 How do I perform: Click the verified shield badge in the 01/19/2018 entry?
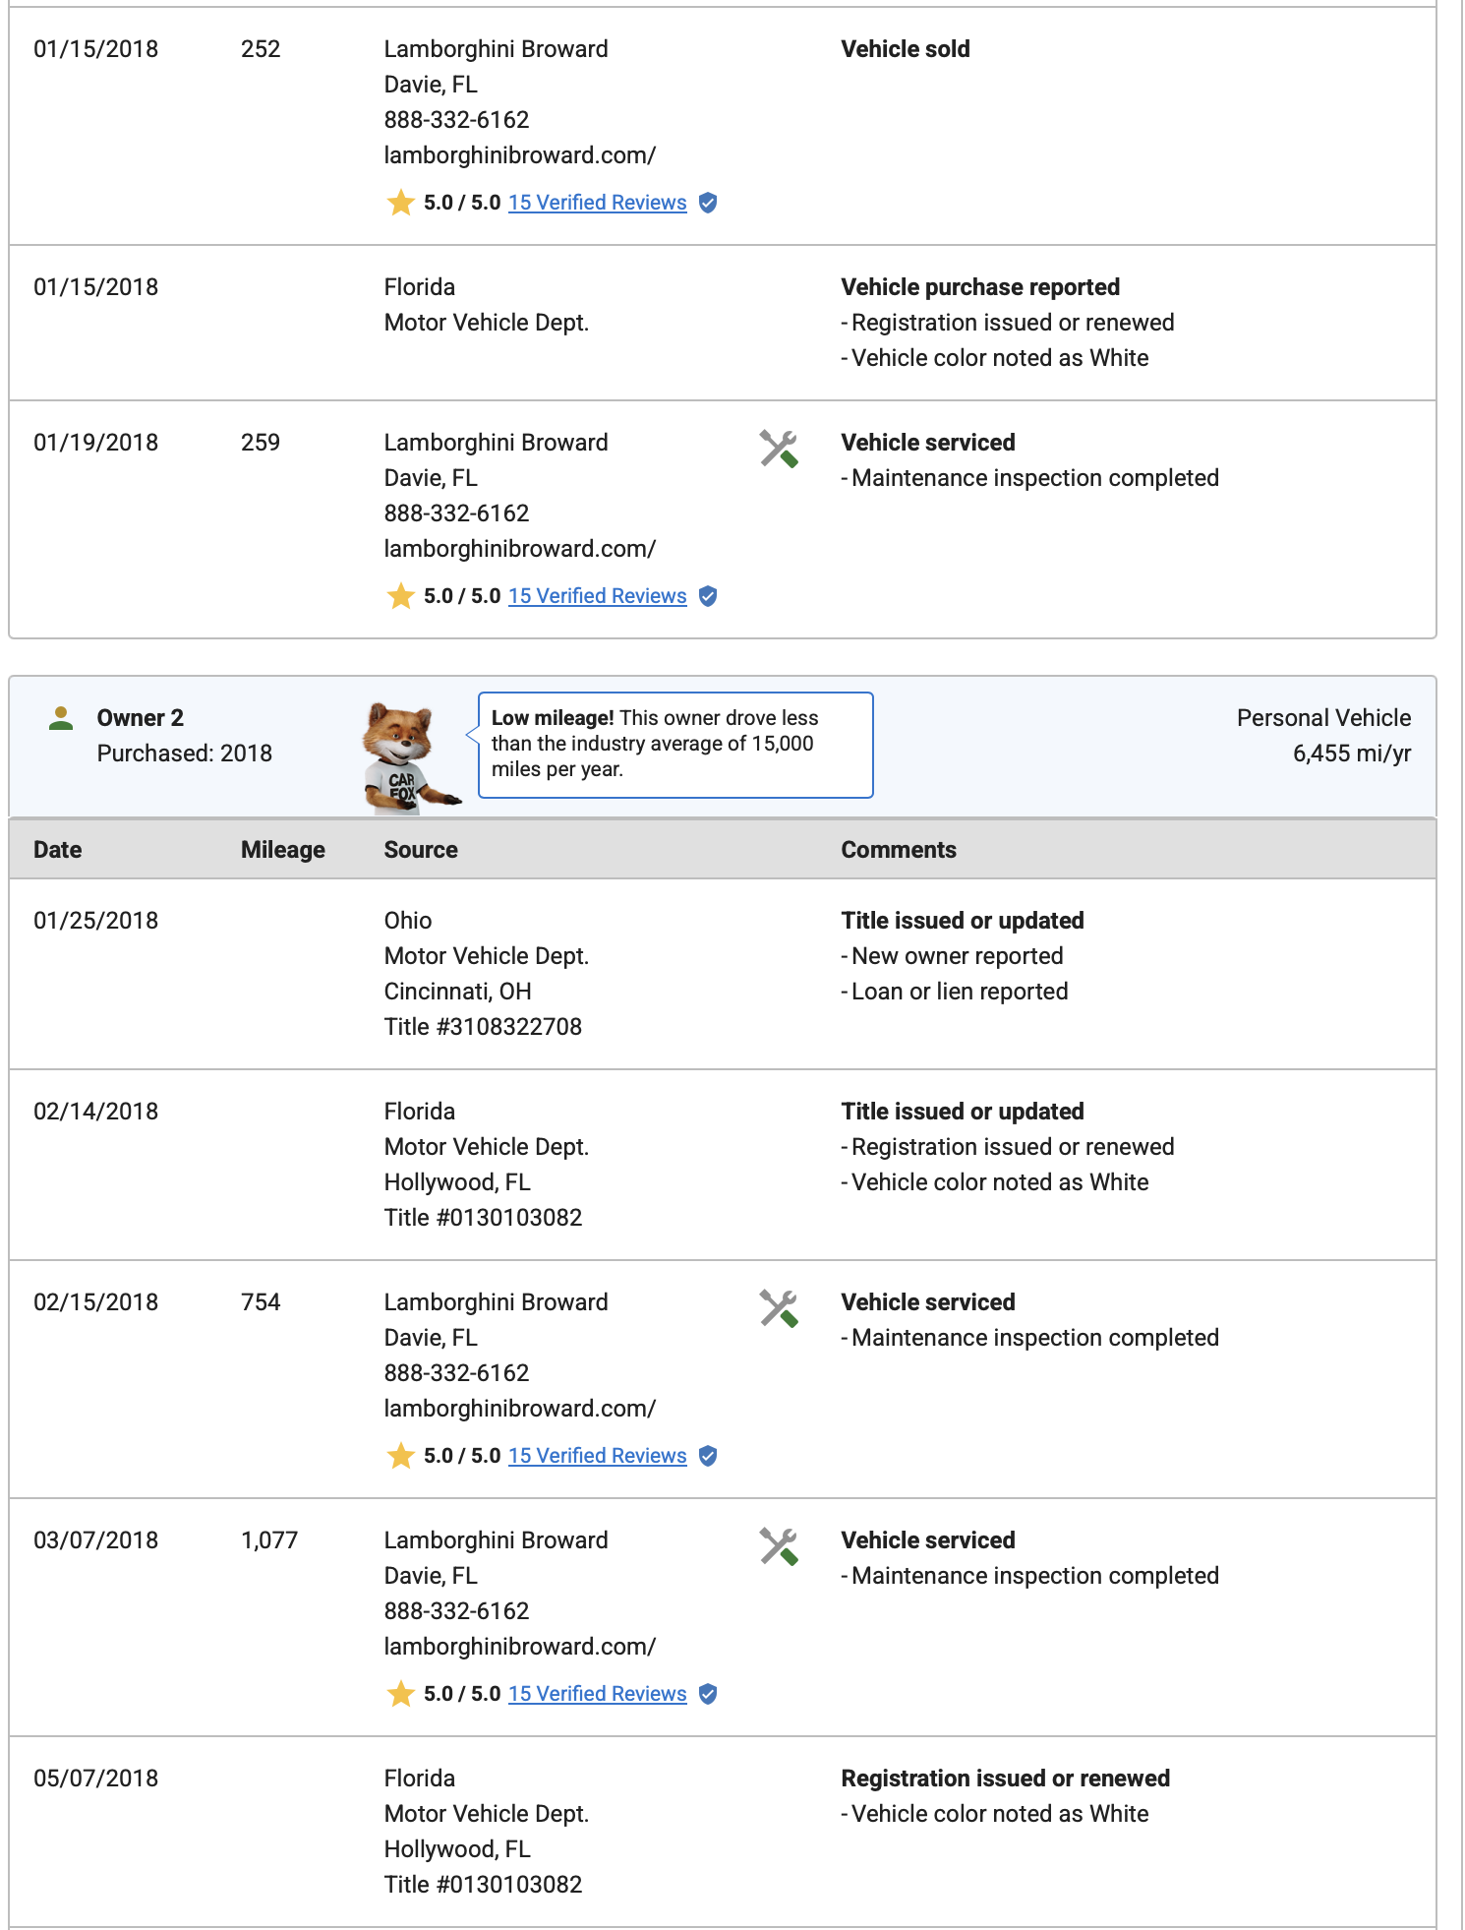tap(708, 596)
